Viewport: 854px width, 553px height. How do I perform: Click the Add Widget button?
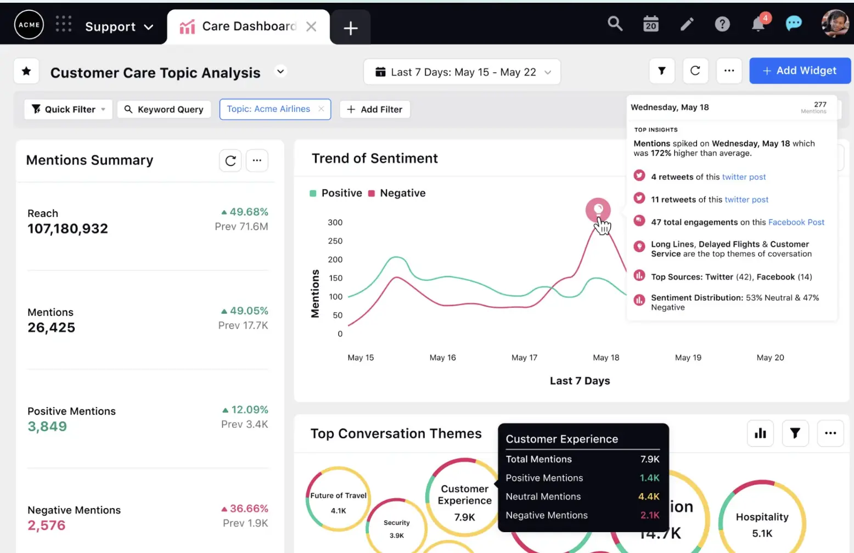click(x=800, y=71)
